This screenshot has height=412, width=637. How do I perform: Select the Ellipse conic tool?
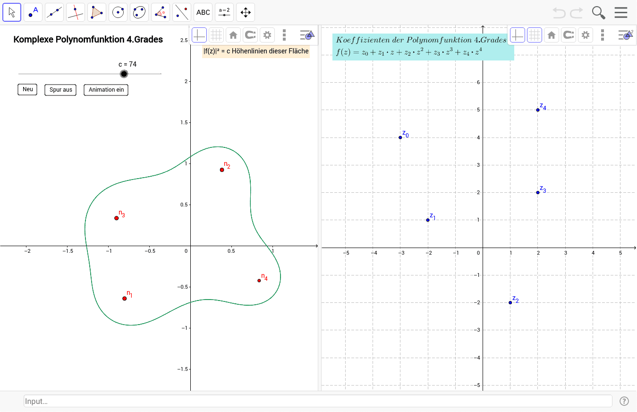(x=139, y=12)
